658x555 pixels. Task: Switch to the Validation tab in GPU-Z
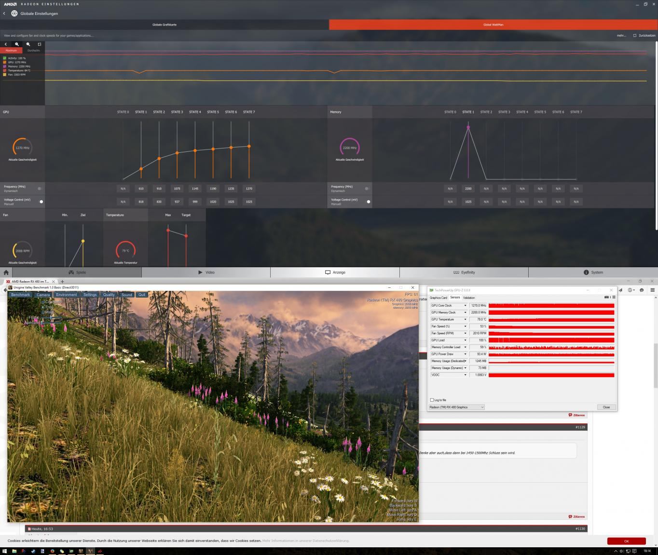coord(469,298)
